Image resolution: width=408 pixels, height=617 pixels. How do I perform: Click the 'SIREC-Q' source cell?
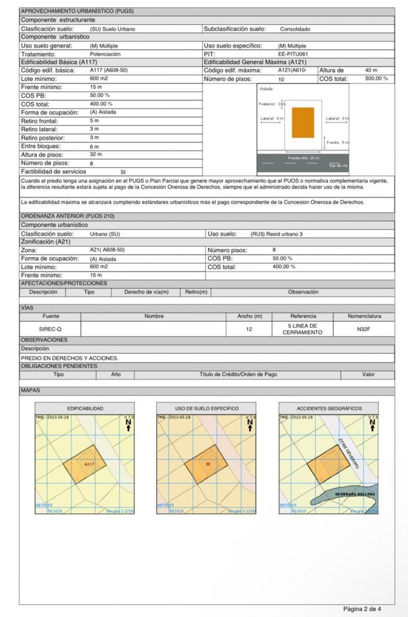coord(50,329)
